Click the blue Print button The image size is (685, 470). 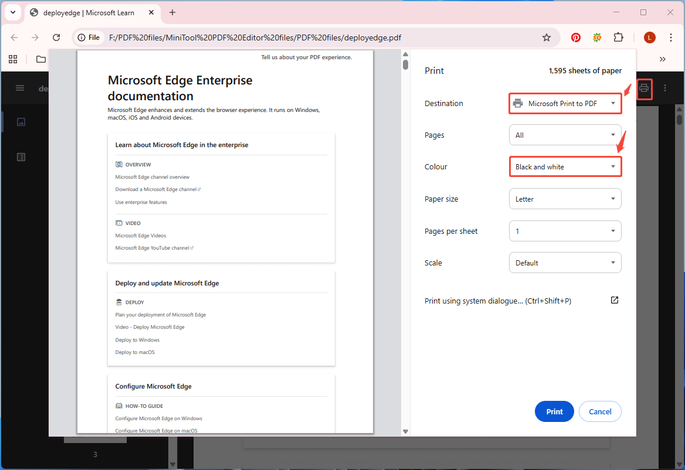tap(554, 411)
